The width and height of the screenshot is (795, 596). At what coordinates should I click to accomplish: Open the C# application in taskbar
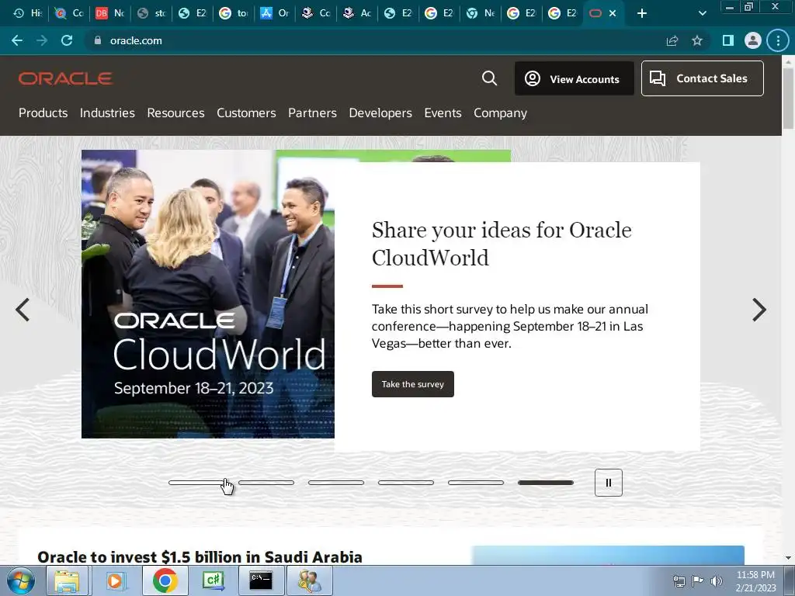click(214, 580)
